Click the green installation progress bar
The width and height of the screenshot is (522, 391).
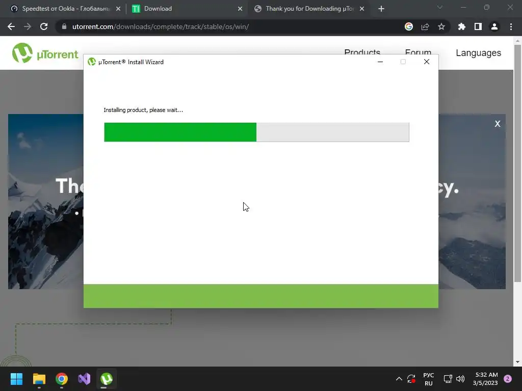(257, 132)
